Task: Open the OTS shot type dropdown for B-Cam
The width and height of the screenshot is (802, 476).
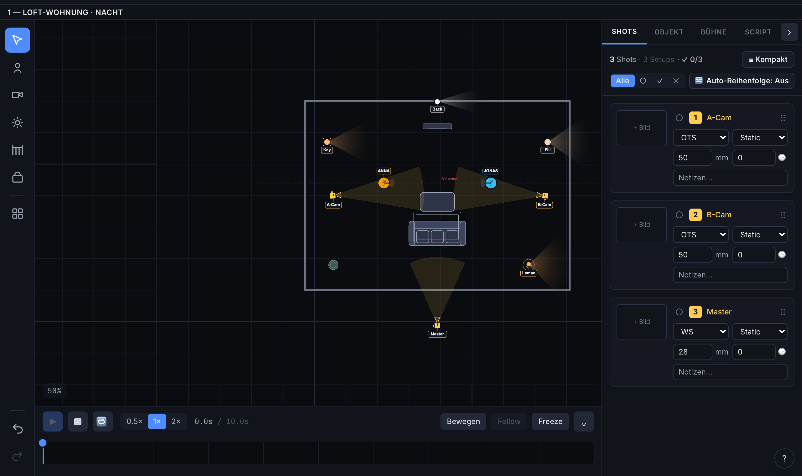Action: (700, 235)
